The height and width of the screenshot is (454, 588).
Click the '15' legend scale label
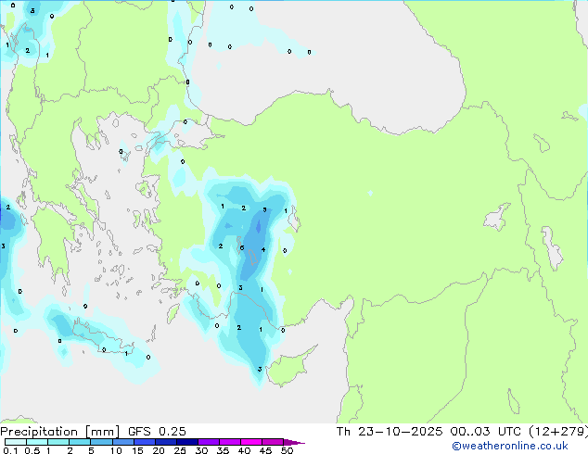click(x=137, y=450)
